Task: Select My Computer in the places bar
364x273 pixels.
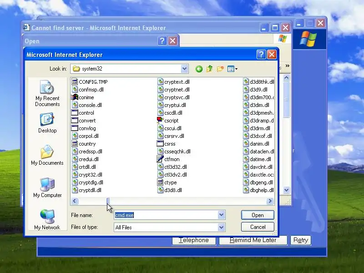Action: click(47, 187)
